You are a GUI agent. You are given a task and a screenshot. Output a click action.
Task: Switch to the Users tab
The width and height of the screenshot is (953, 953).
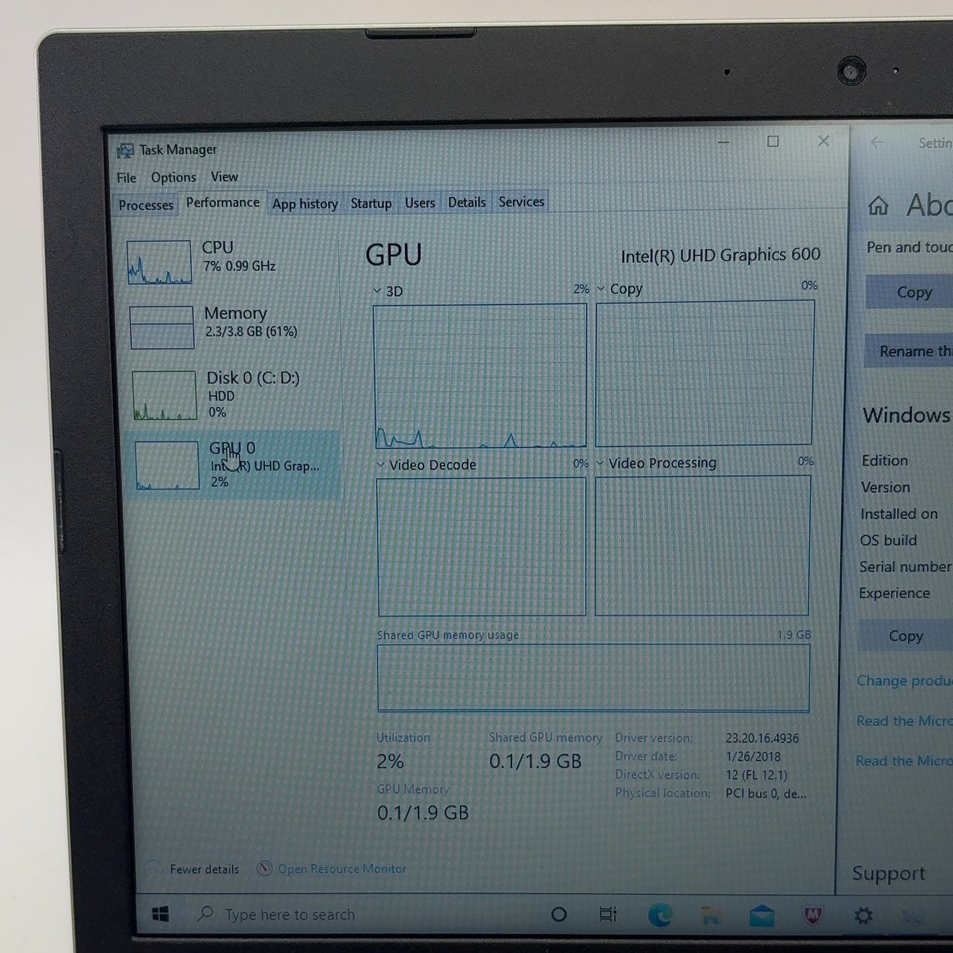coord(420,203)
